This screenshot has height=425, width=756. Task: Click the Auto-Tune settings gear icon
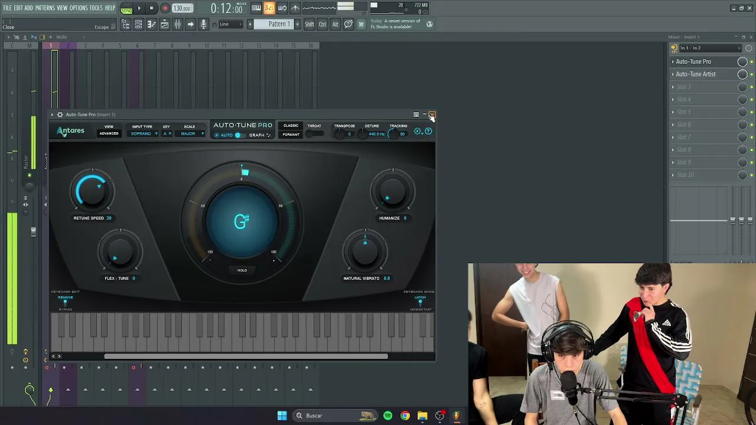click(x=418, y=131)
